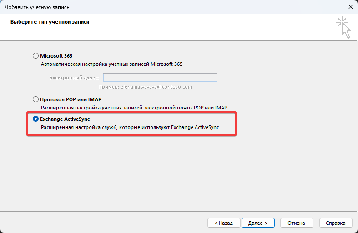Go back with the Назад button
This screenshot has height=233, width=358.
pos(221,223)
